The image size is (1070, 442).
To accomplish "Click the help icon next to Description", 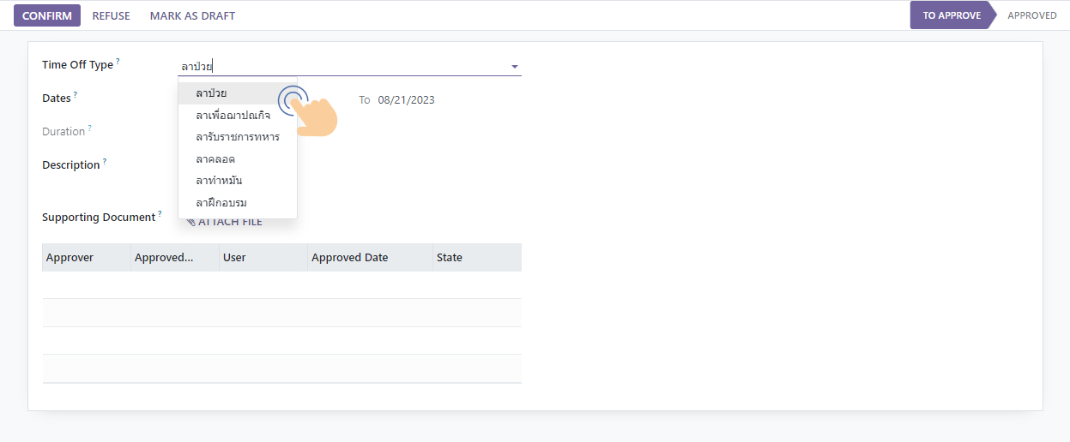I will tap(105, 161).
